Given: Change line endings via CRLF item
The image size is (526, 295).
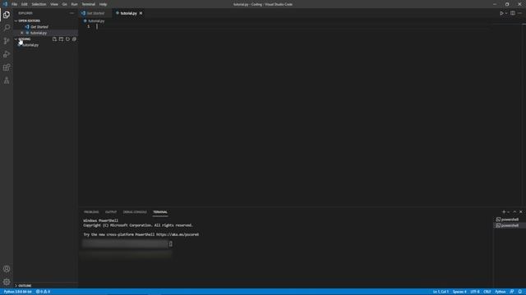Looking at the screenshot, I should pos(487,292).
